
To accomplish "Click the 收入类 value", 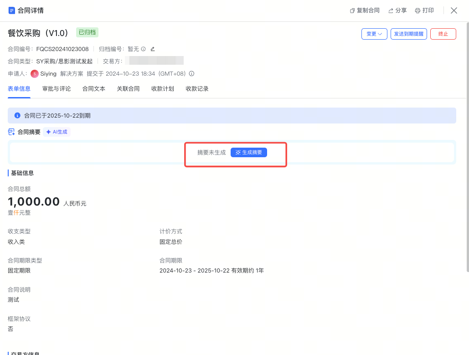I will [16, 242].
